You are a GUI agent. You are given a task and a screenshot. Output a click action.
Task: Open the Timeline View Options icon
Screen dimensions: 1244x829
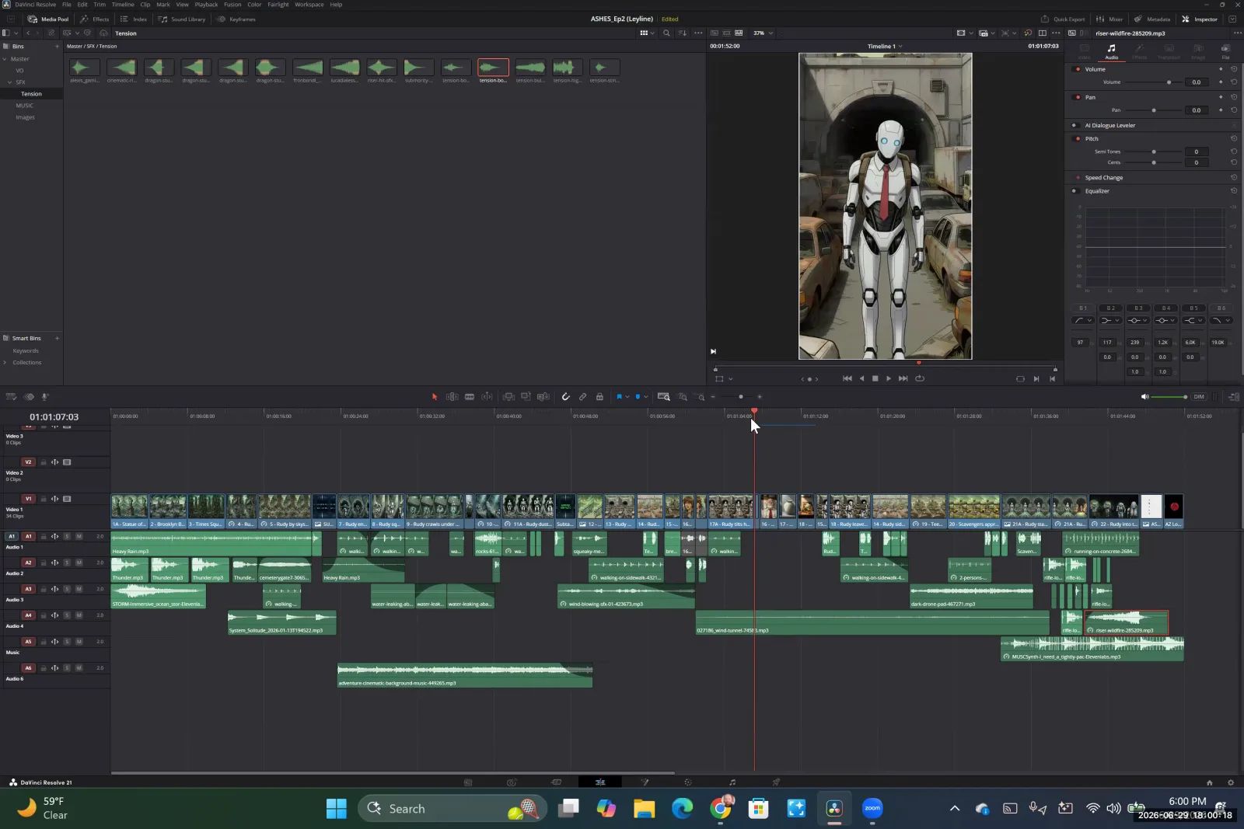[11, 396]
